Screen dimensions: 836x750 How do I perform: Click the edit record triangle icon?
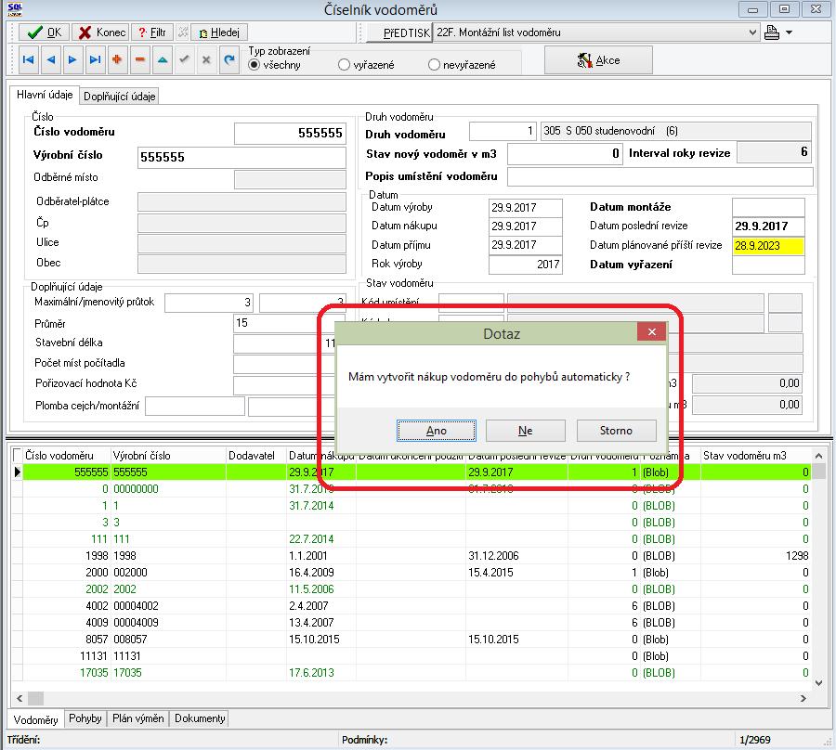[x=162, y=60]
